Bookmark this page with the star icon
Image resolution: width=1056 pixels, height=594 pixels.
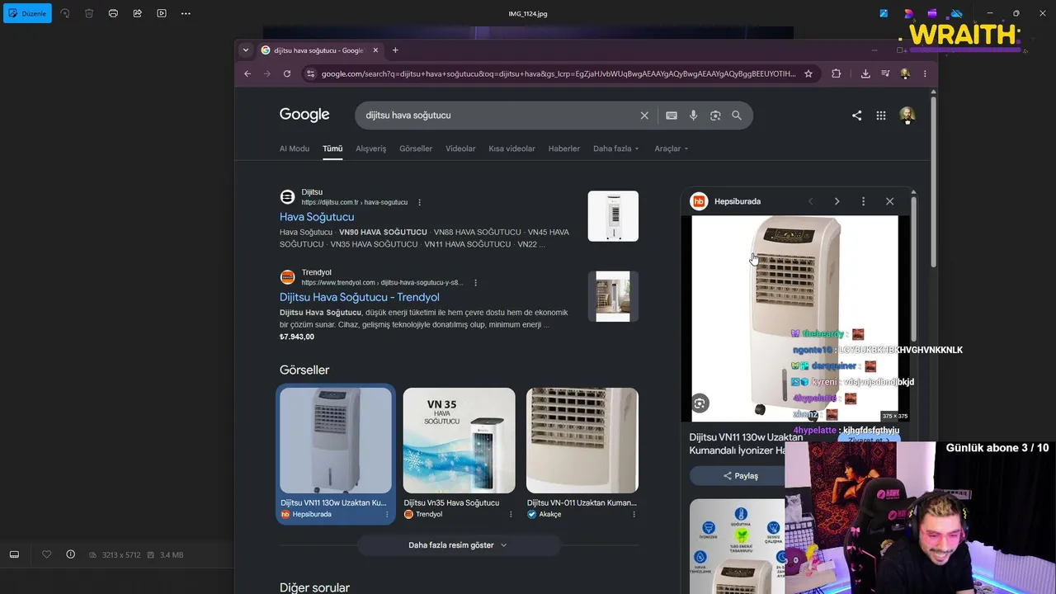click(808, 73)
